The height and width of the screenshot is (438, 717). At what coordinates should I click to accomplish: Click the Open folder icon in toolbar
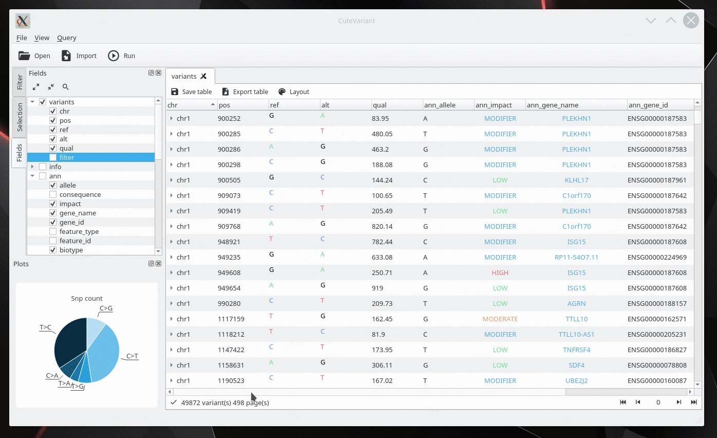coord(24,56)
